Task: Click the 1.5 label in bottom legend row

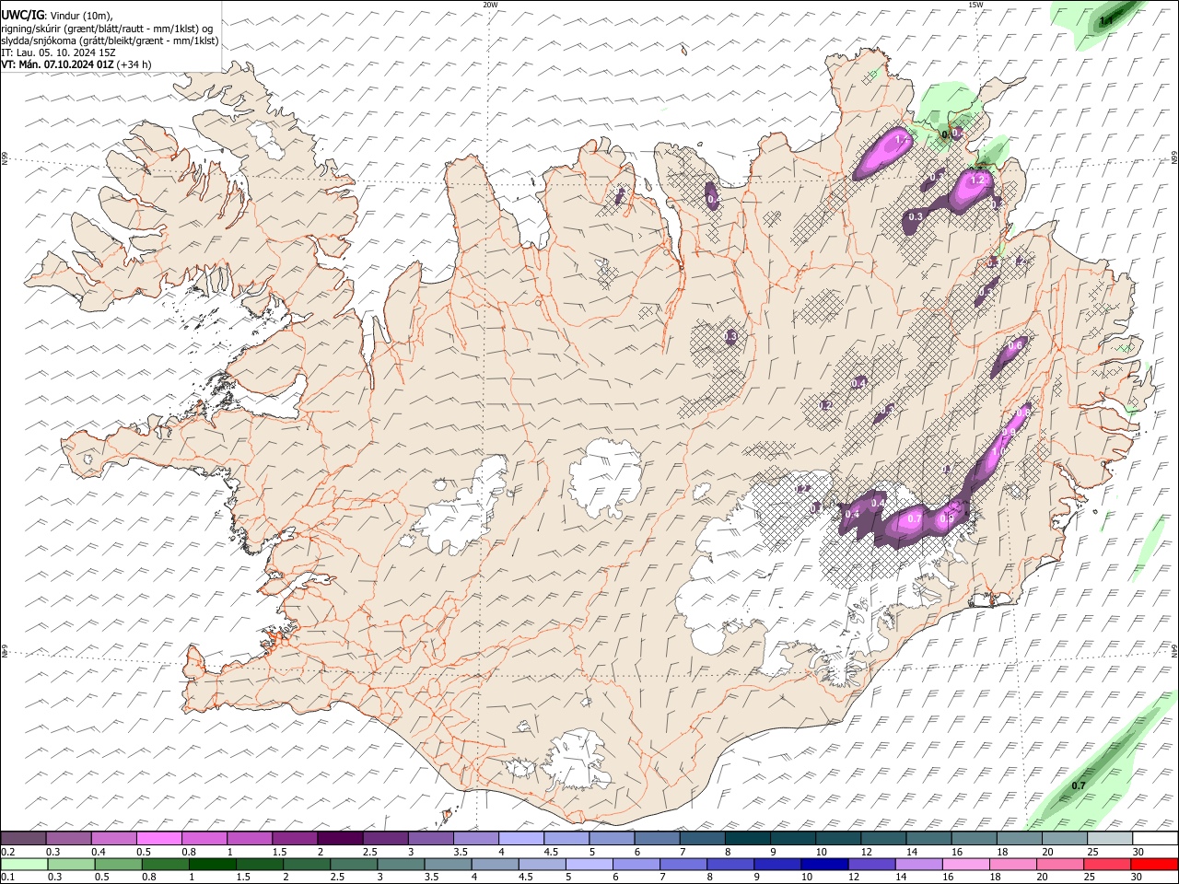Action: [243, 878]
